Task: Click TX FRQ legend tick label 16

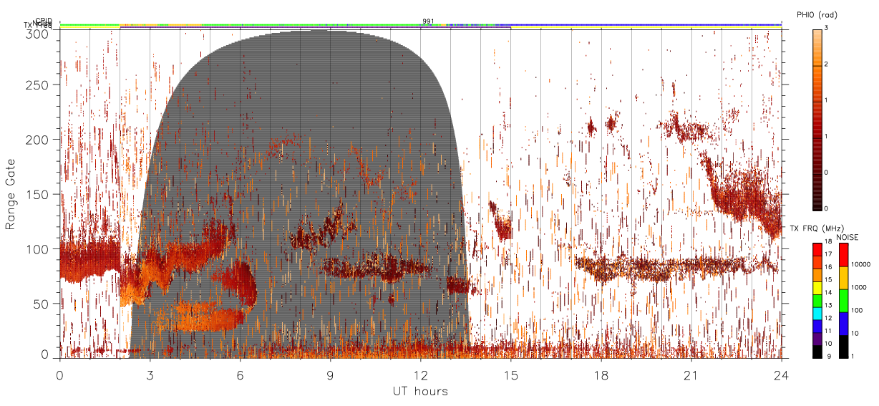Action: 828,266
